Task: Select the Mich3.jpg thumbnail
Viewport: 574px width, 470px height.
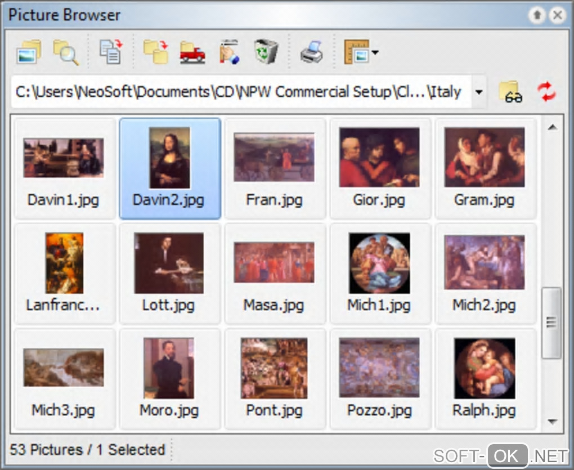Action: [65, 378]
